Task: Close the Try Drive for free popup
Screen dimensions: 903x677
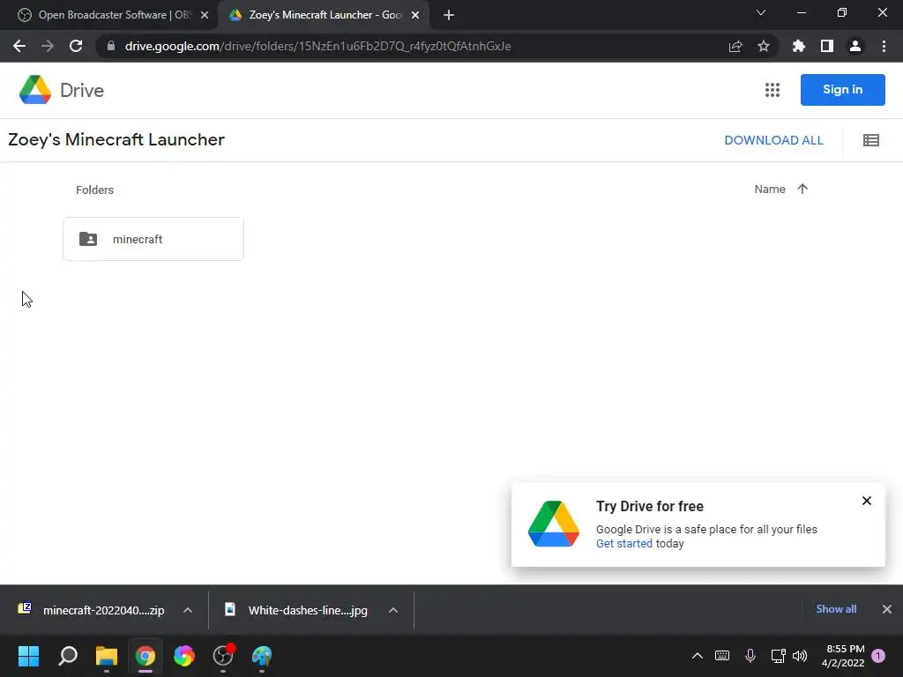Action: [x=866, y=501]
